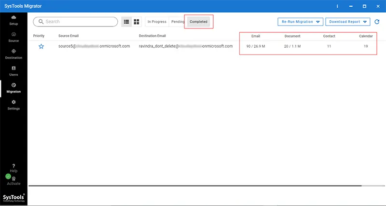Select the source5 source email cell
The width and height of the screenshot is (386, 206).
click(x=94, y=46)
